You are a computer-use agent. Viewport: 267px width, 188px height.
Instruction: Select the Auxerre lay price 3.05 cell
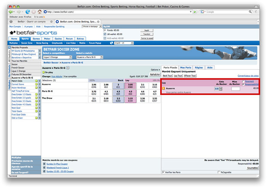point(131,86)
